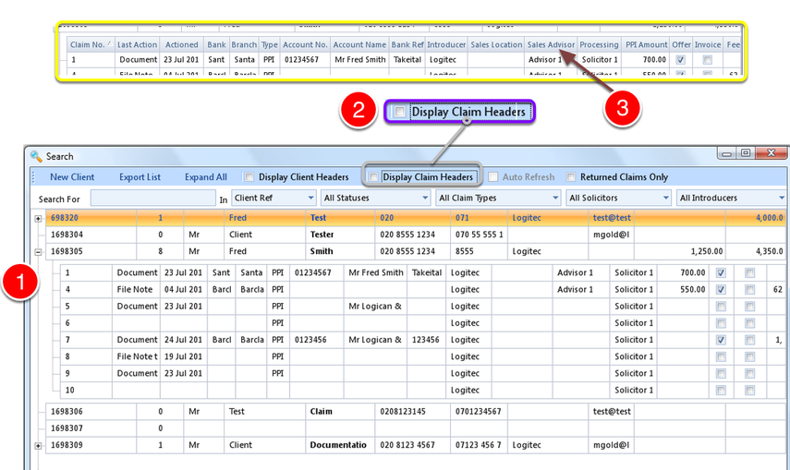This screenshot has width=790, height=470.
Task: Expand client row 698320
Action: click(x=38, y=219)
